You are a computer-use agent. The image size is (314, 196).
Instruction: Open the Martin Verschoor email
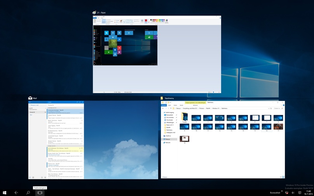pos(65,121)
